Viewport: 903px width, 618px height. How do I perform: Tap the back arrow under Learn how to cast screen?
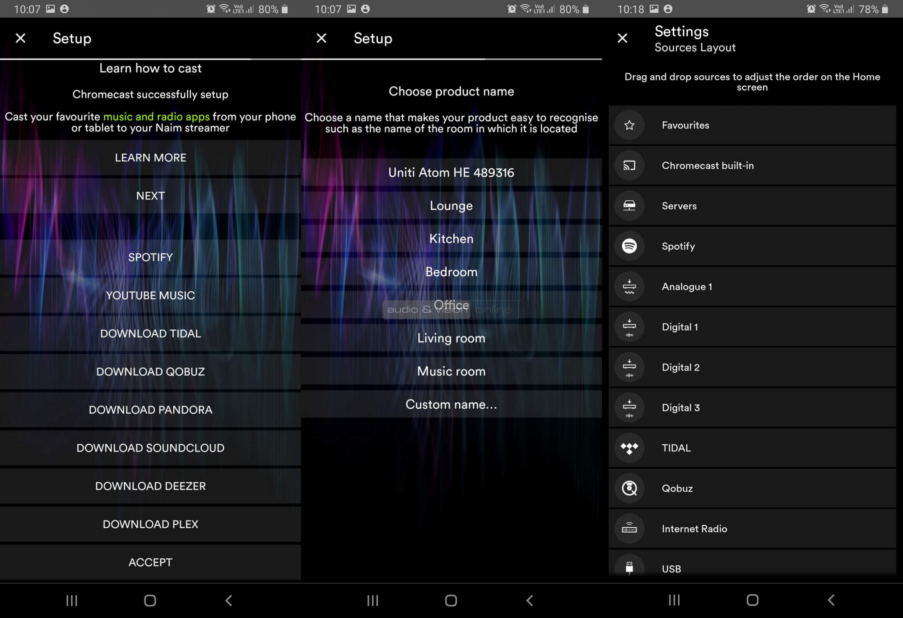(x=229, y=600)
